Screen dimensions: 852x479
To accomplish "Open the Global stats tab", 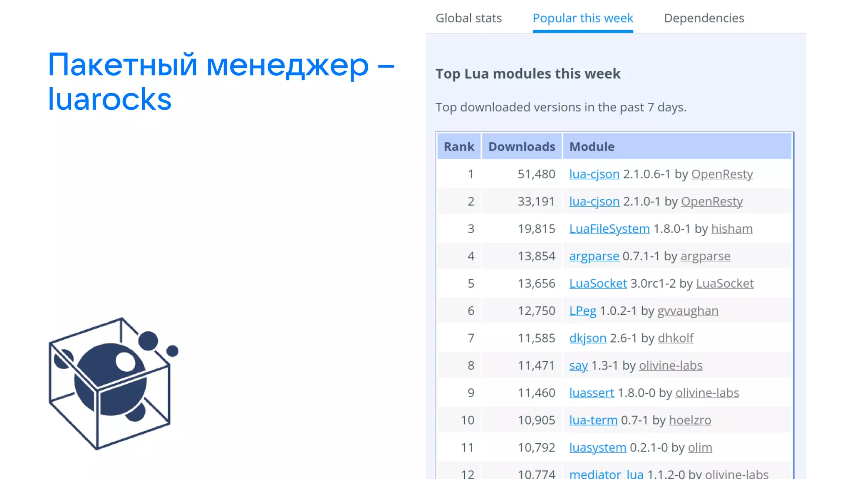I will click(468, 18).
